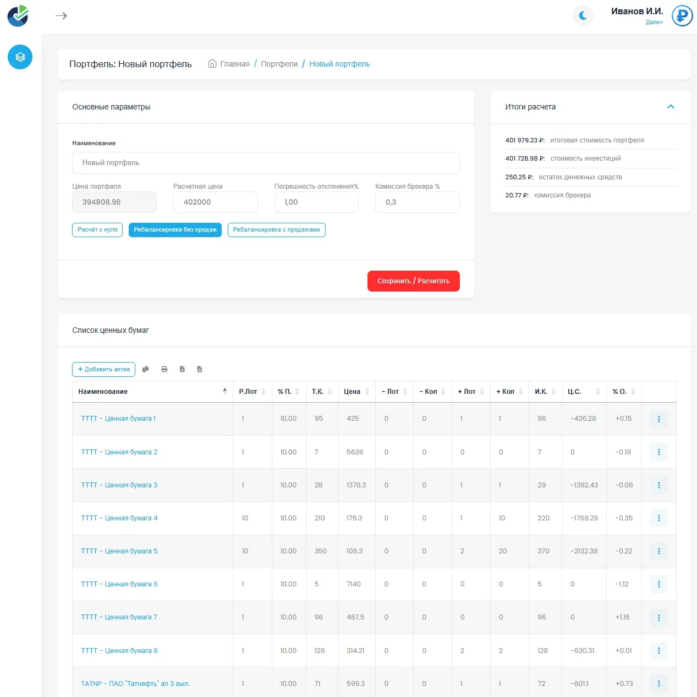Image resolution: width=697 pixels, height=697 pixels.
Task: Open the ruble profile avatar icon
Action: [x=682, y=15]
